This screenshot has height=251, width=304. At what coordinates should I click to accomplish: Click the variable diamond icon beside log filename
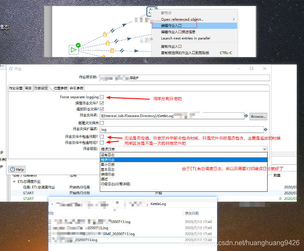246,116
